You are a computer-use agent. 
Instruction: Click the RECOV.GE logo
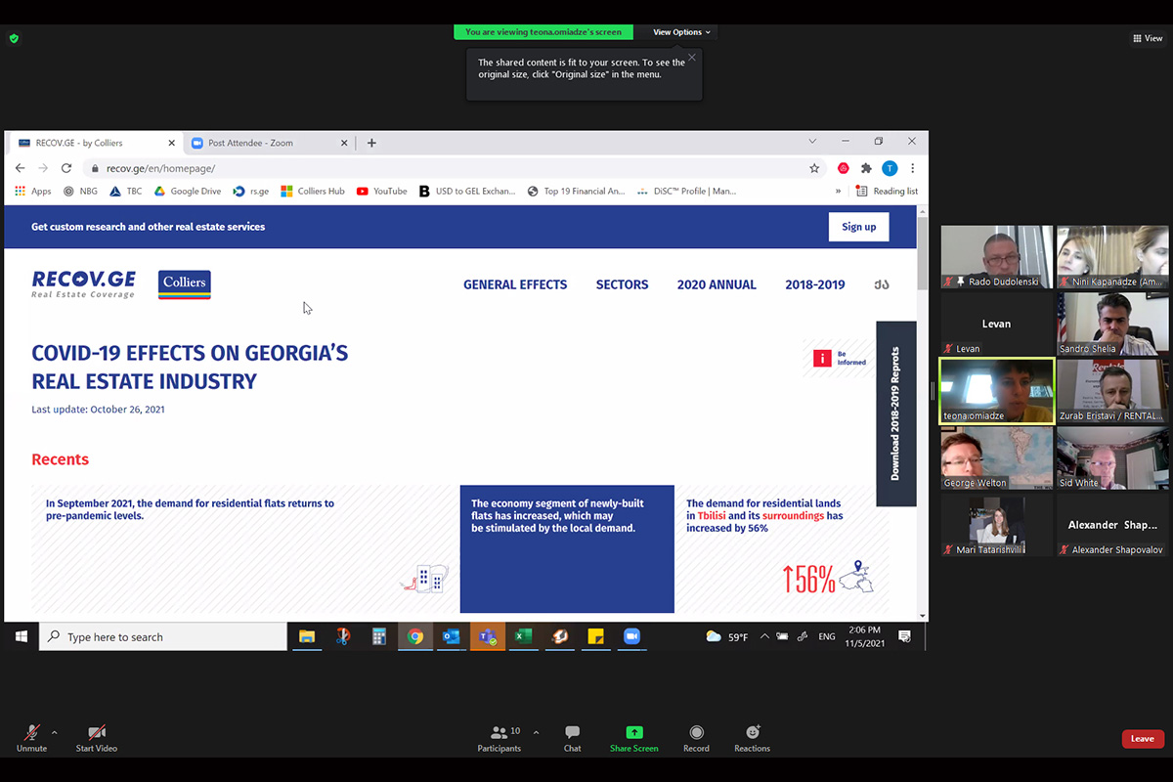[x=83, y=283]
